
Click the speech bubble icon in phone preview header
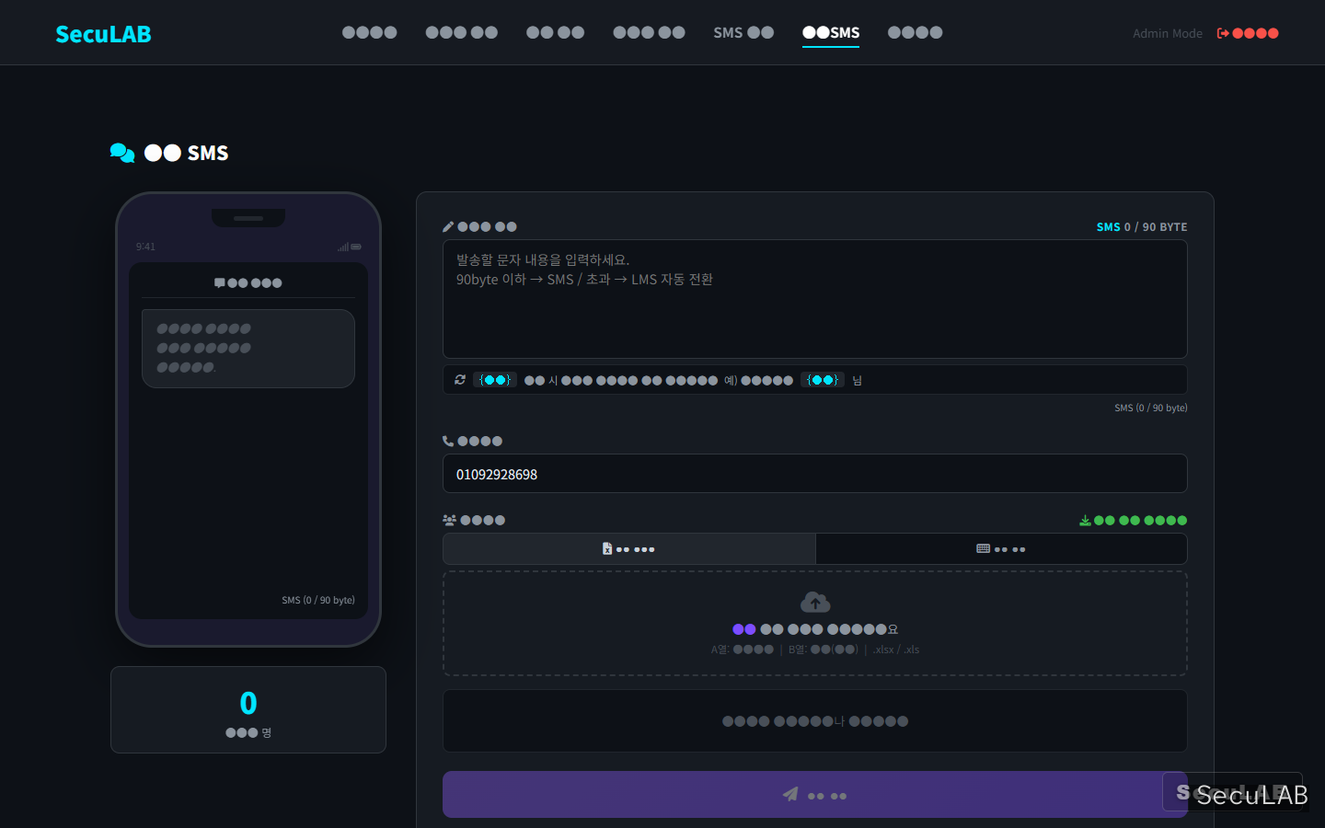pyautogui.click(x=220, y=282)
